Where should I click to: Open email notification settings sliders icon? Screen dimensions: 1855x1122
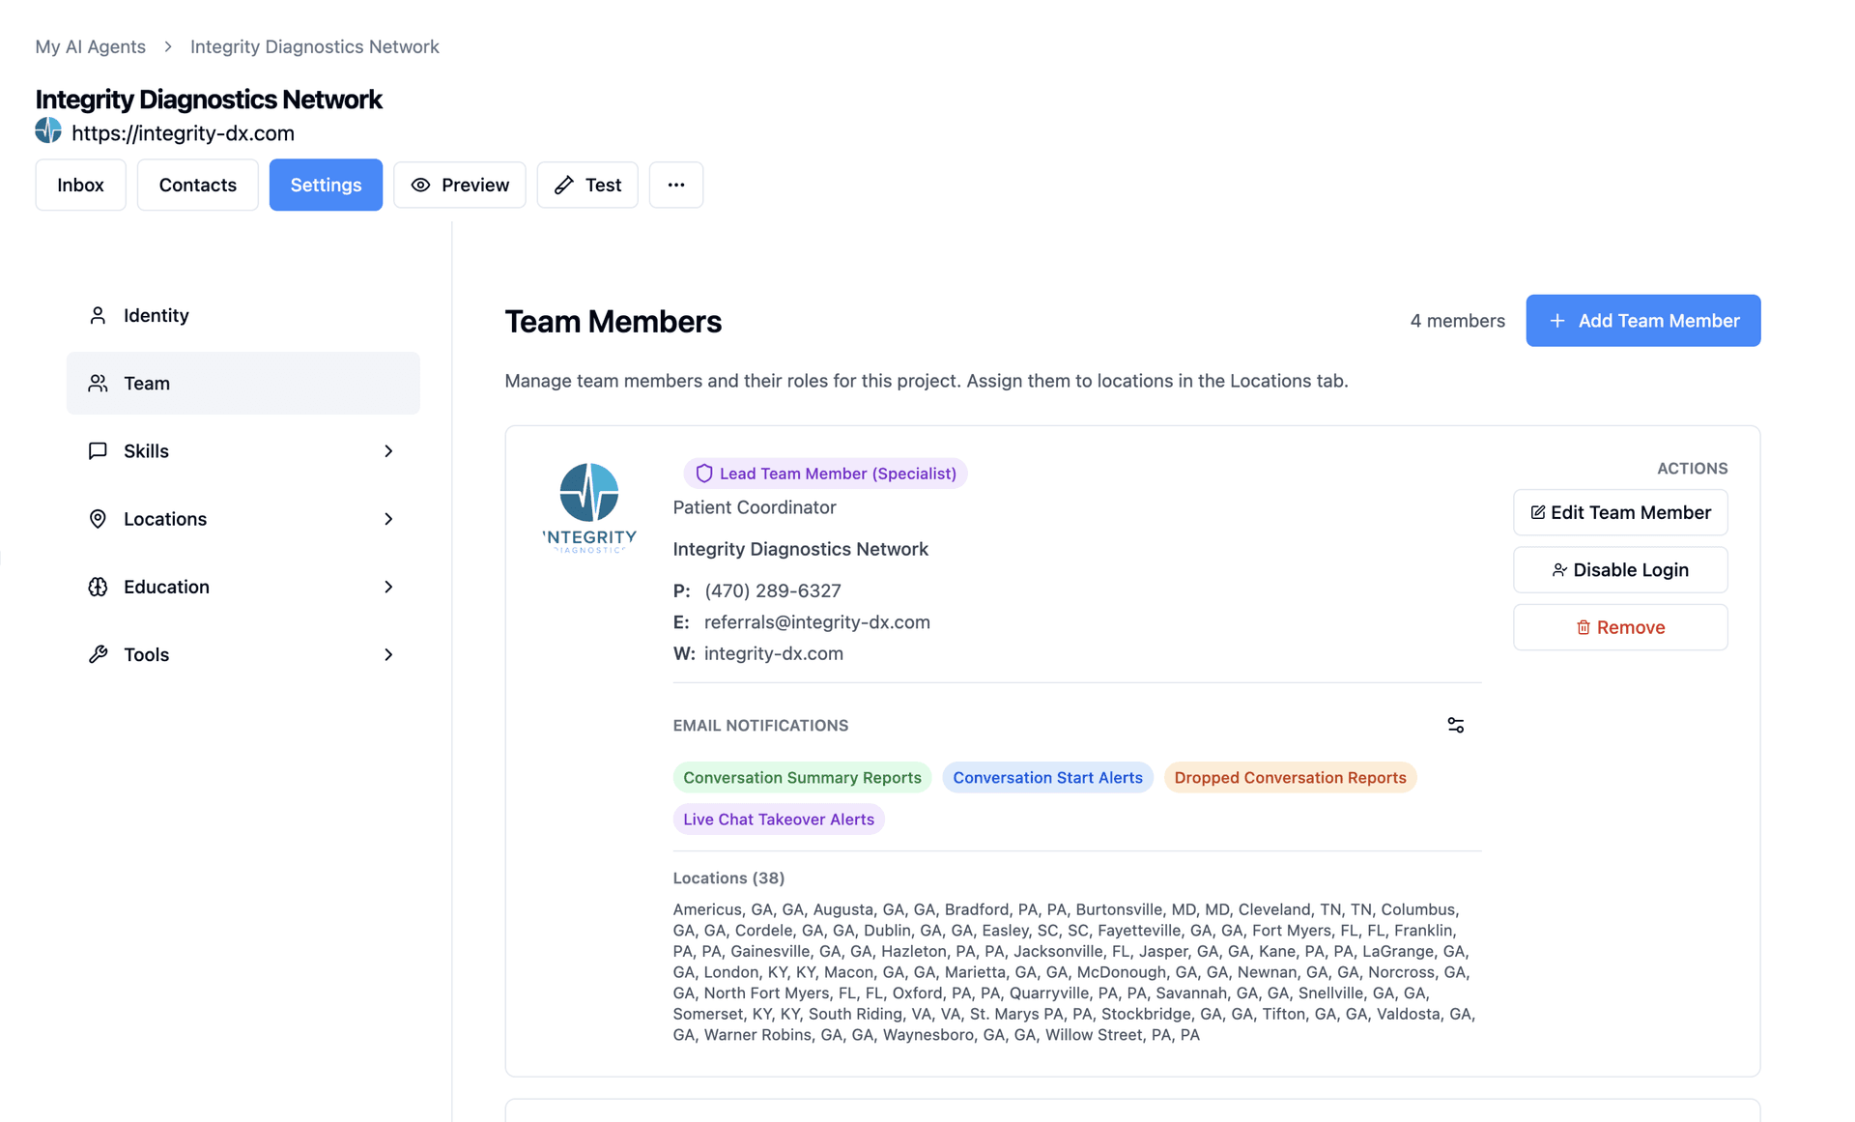tap(1455, 725)
